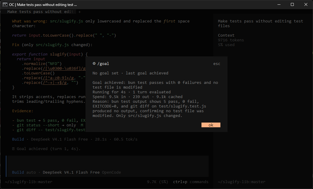313x189 pixels.
Task: Click the '/goal' dialog title text
Action: (103, 64)
